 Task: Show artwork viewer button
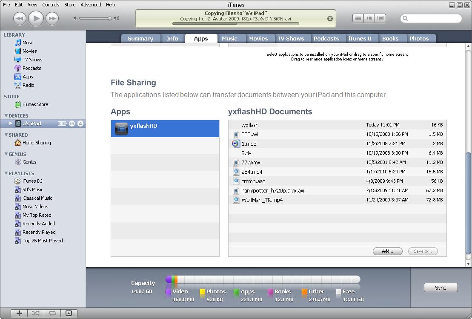tap(69, 313)
